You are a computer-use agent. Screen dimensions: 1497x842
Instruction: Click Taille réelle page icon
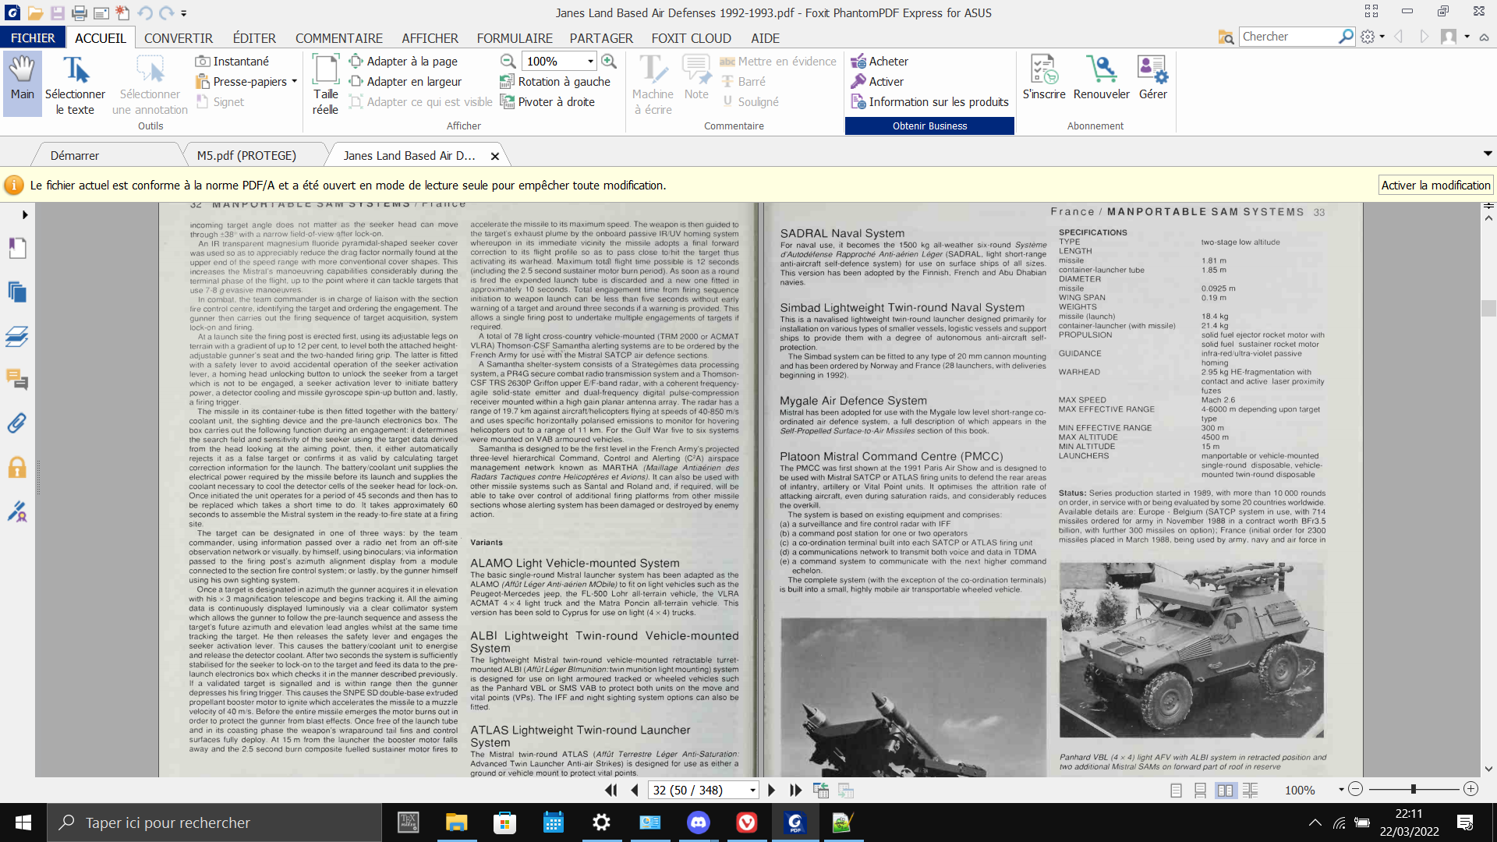point(325,84)
